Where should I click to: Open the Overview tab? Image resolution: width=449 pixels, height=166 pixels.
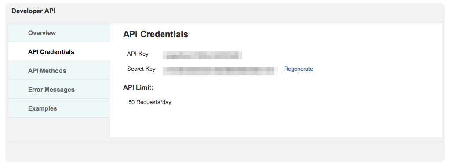pyautogui.click(x=59, y=33)
